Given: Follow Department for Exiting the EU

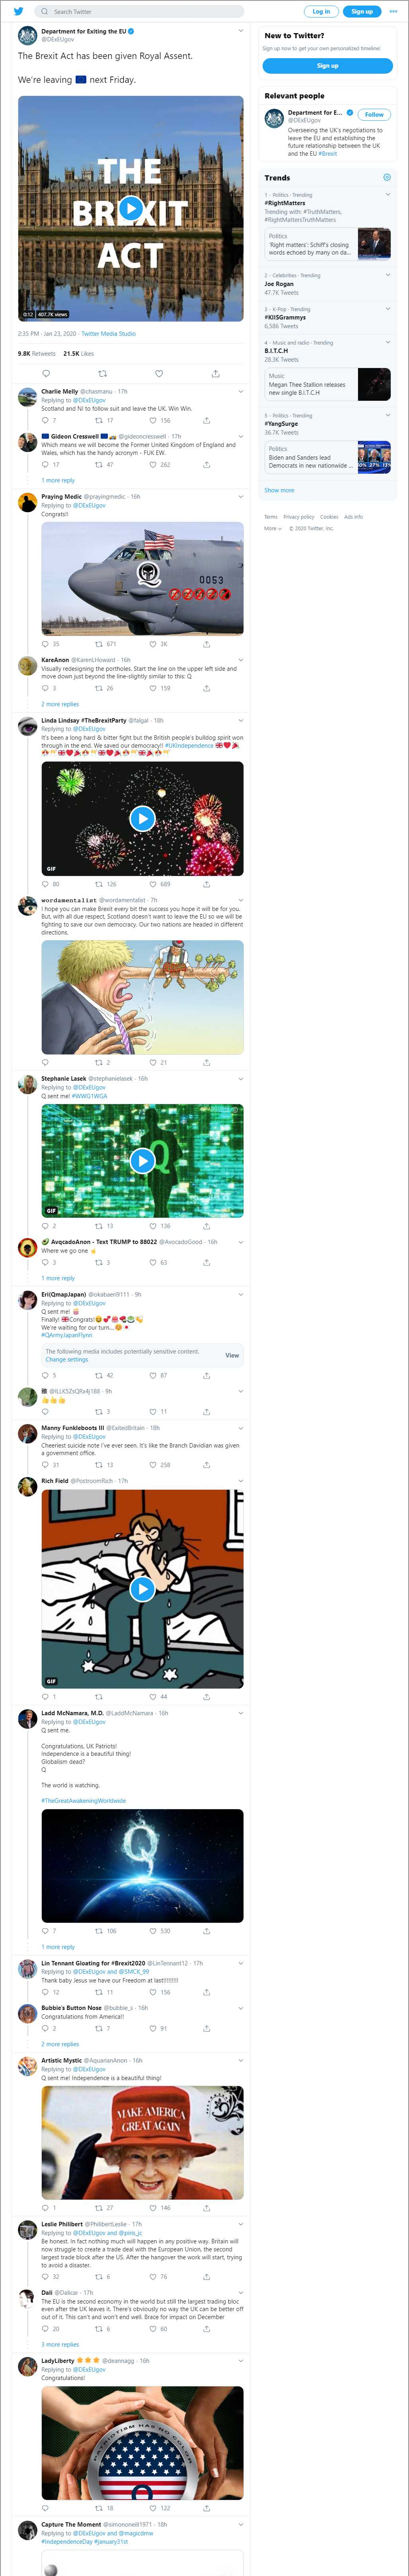Looking at the screenshot, I should click(x=374, y=114).
